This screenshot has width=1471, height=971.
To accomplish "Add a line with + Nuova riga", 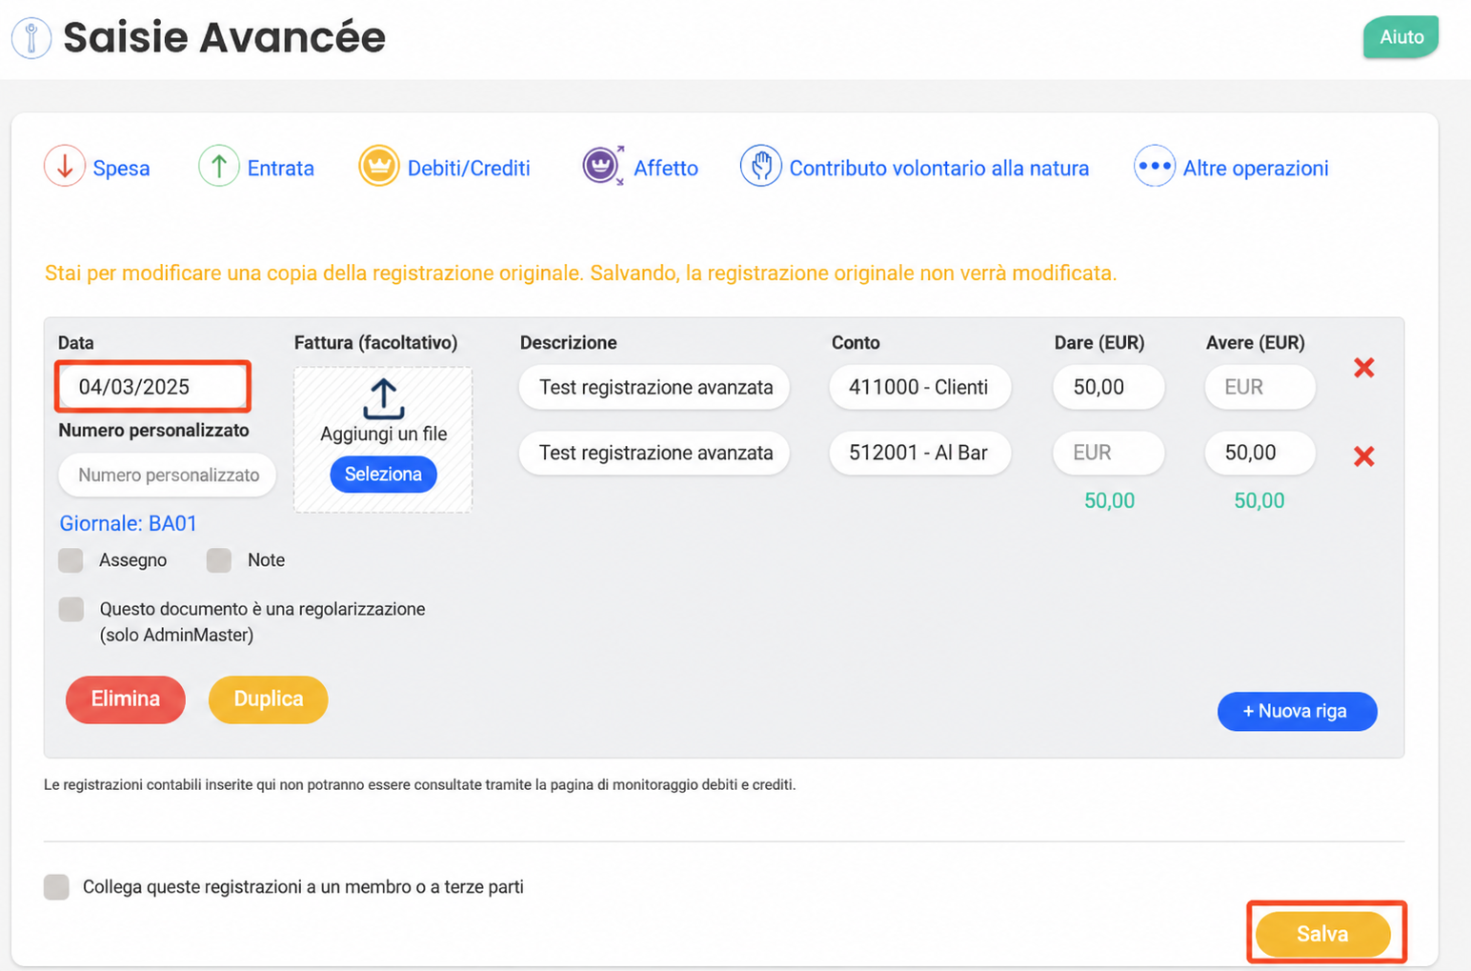I will [1297, 712].
